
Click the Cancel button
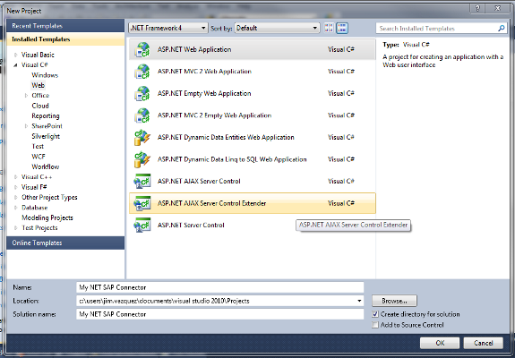[x=483, y=343]
